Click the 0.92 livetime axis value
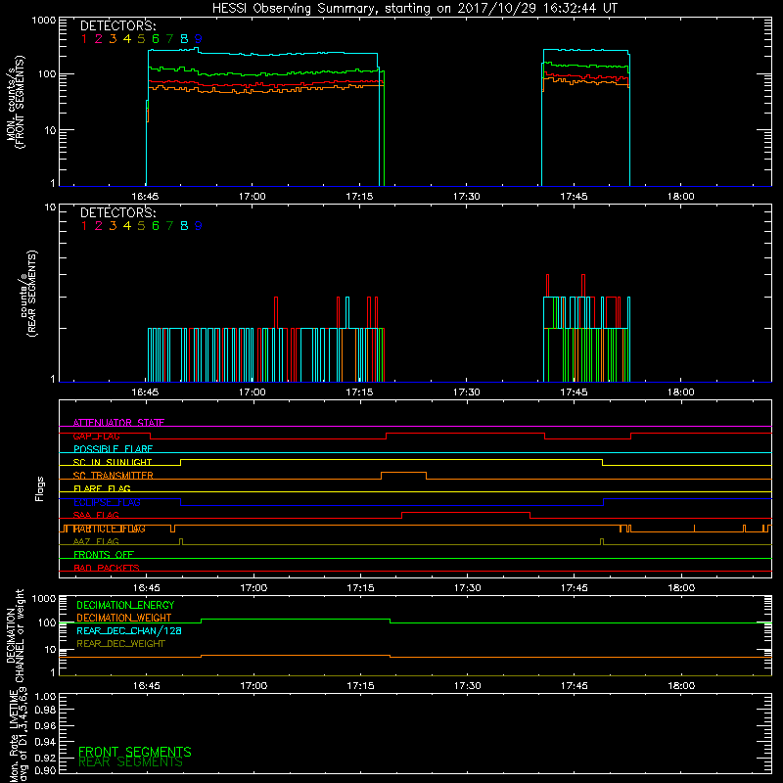Image resolution: width=783 pixels, height=783 pixels. point(46,758)
